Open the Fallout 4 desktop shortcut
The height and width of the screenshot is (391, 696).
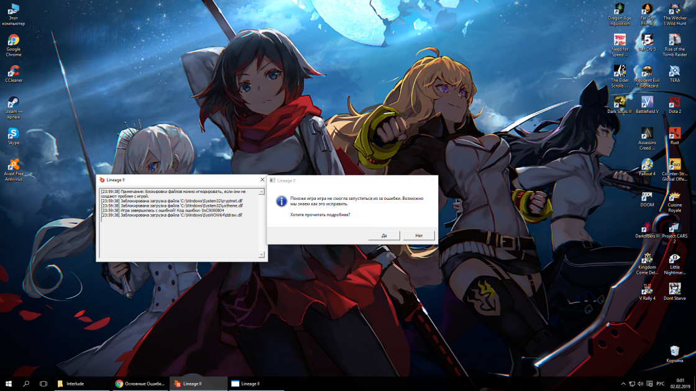pyautogui.click(x=647, y=164)
